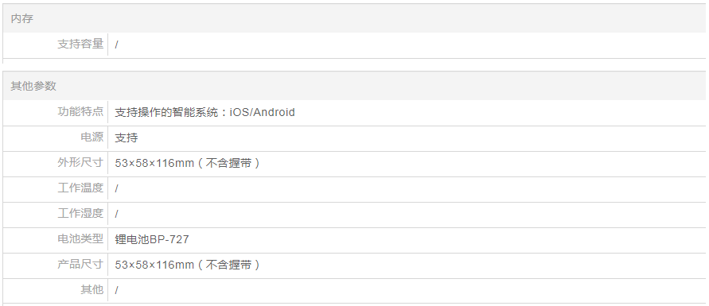Click the slash value beside 工作温度

point(117,188)
